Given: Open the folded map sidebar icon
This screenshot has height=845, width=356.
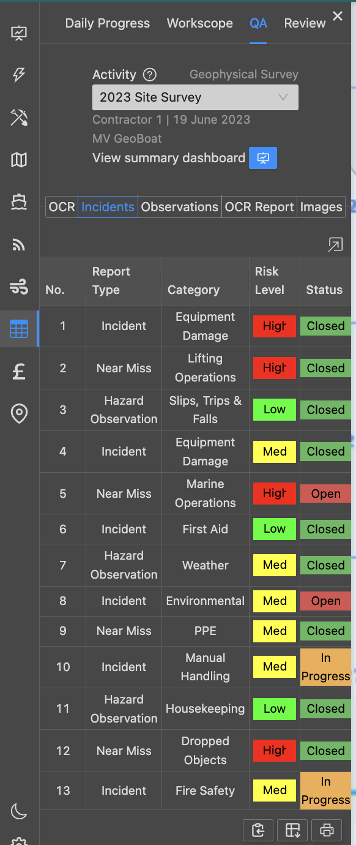Looking at the screenshot, I should 19,160.
